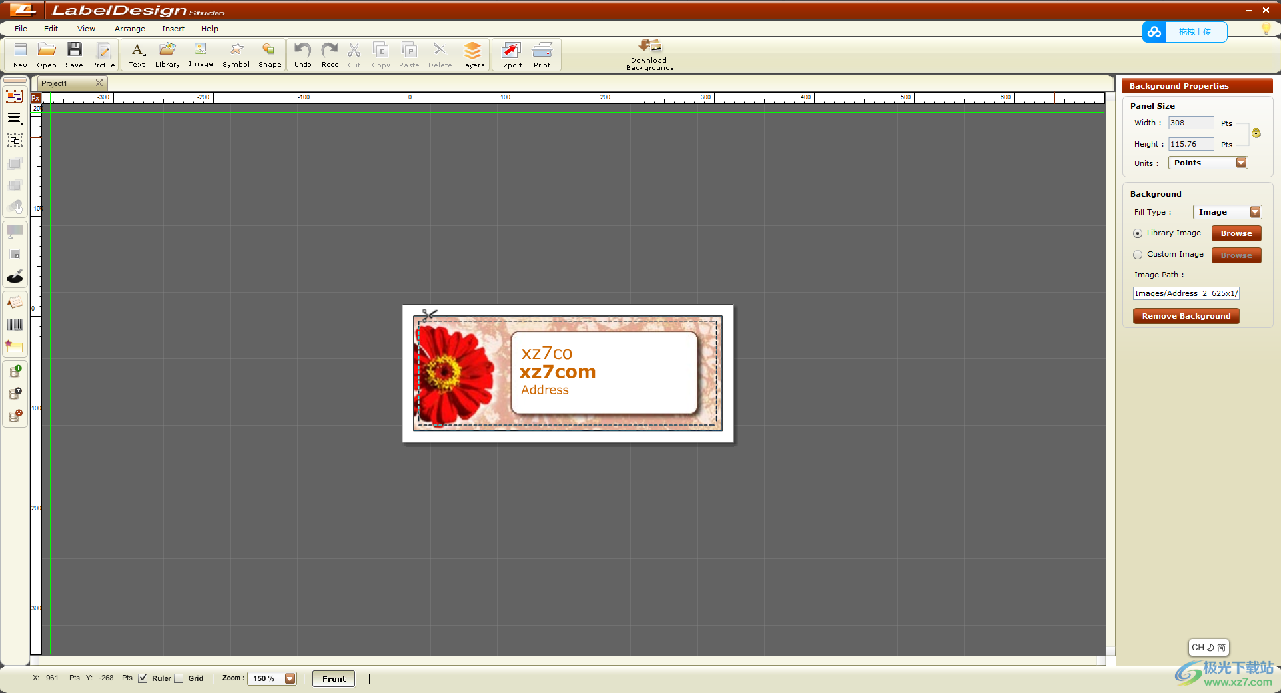This screenshot has height=693, width=1281.
Task: Click the Export icon in the toolbar
Action: (x=510, y=53)
